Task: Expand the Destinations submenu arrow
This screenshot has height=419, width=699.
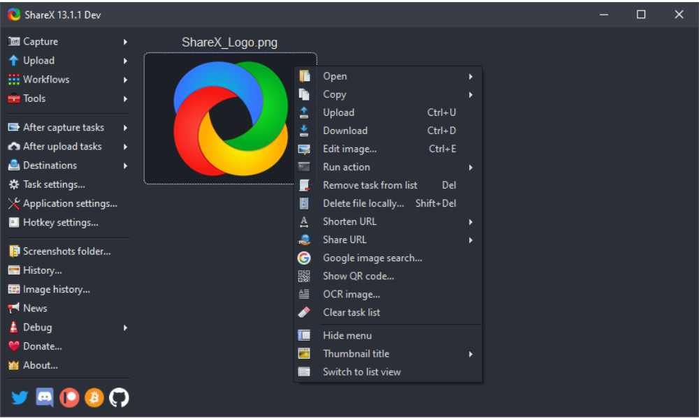Action: 125,166
